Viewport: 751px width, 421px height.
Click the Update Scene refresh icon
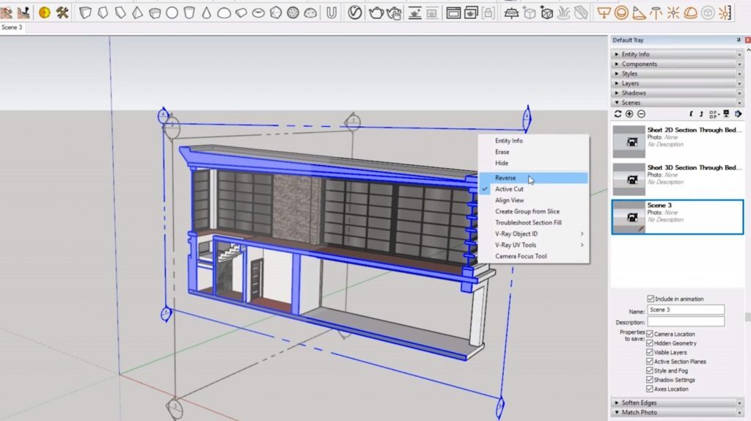click(x=618, y=114)
